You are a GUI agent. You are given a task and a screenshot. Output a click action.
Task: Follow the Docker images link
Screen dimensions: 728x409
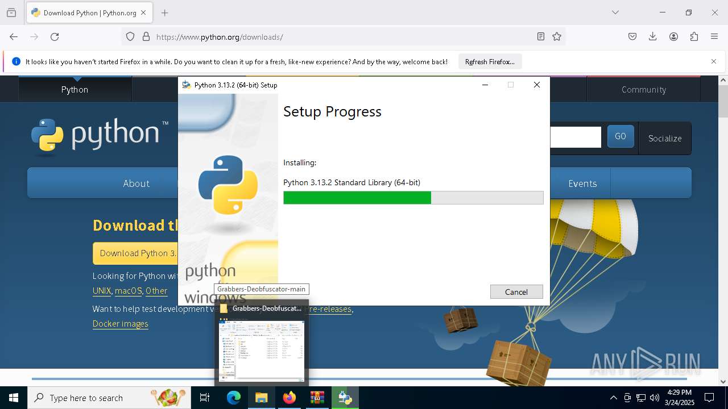[121, 324]
